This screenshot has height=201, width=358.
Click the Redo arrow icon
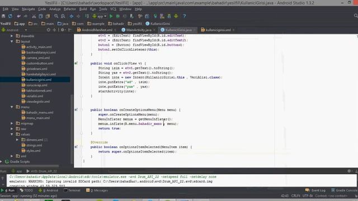26,16
